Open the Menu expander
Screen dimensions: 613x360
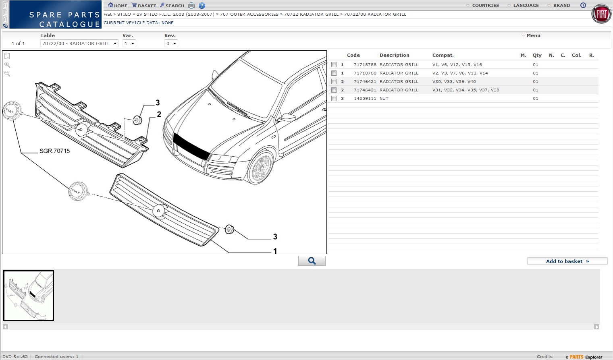(531, 35)
